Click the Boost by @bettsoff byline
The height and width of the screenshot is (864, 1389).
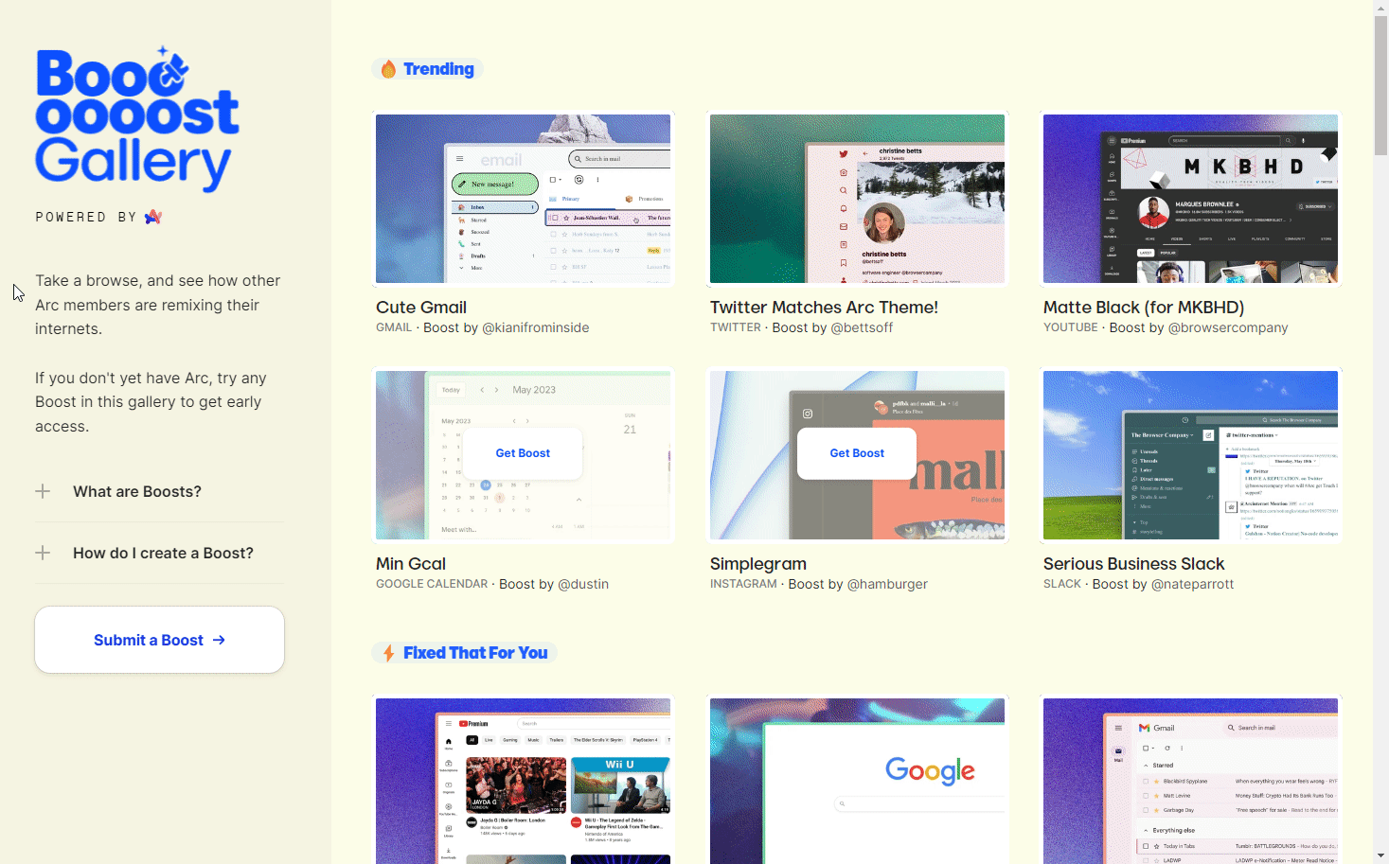click(x=832, y=327)
